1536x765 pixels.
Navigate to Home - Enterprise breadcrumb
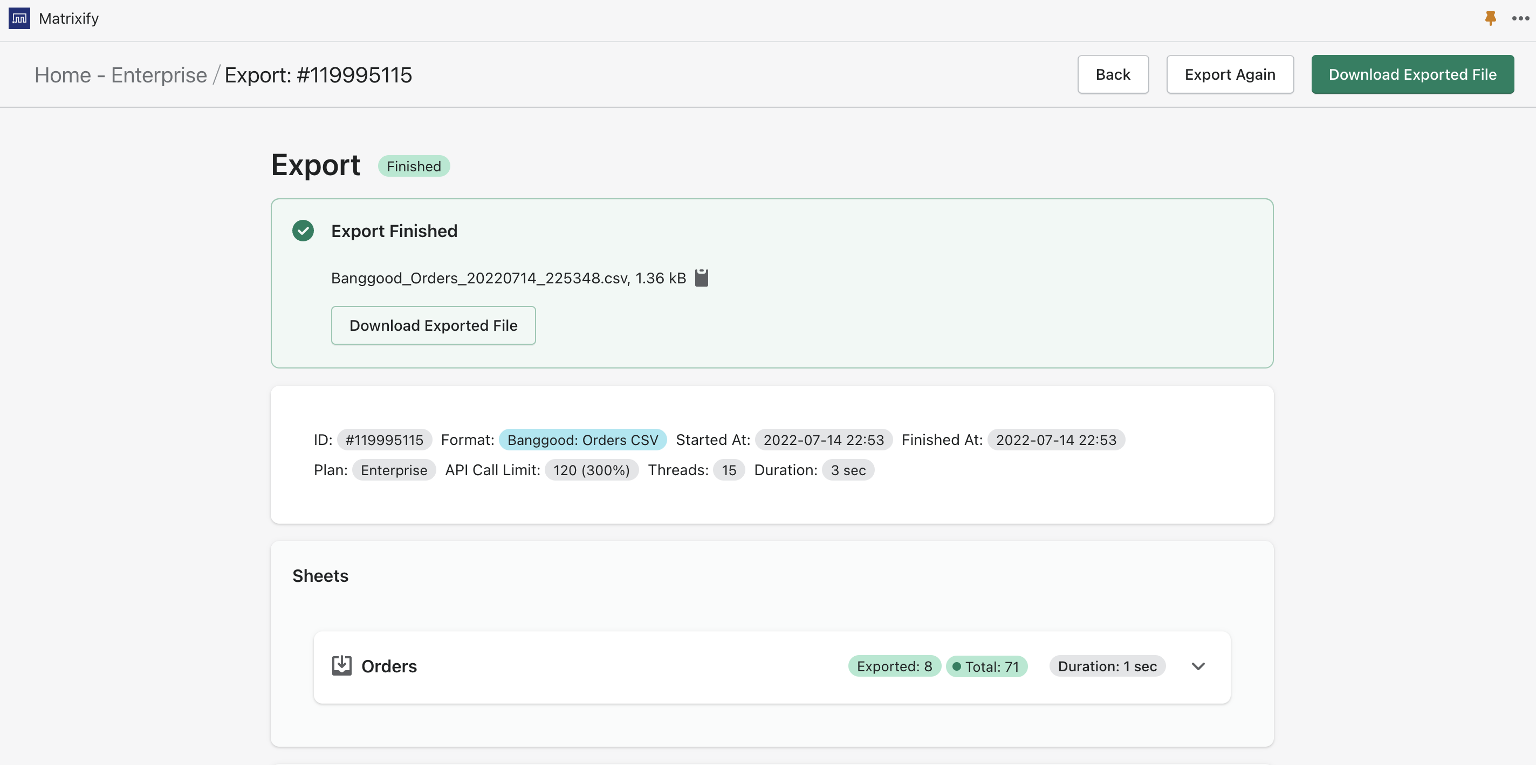pyautogui.click(x=119, y=74)
